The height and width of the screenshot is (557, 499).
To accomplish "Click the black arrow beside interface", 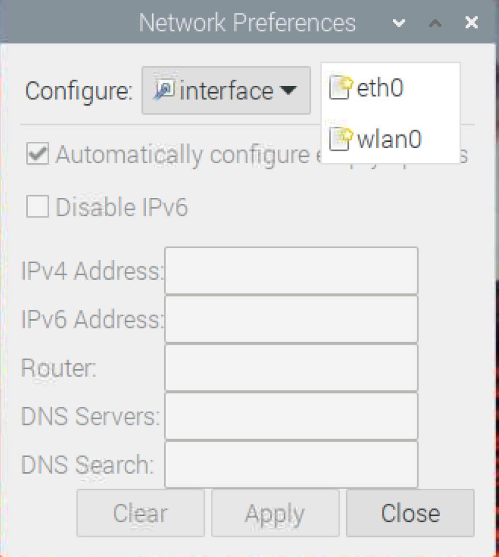I will click(x=288, y=90).
